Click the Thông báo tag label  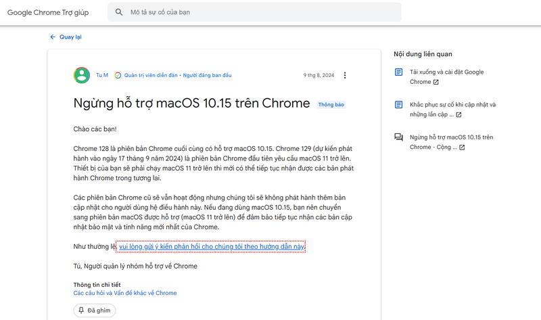point(331,105)
